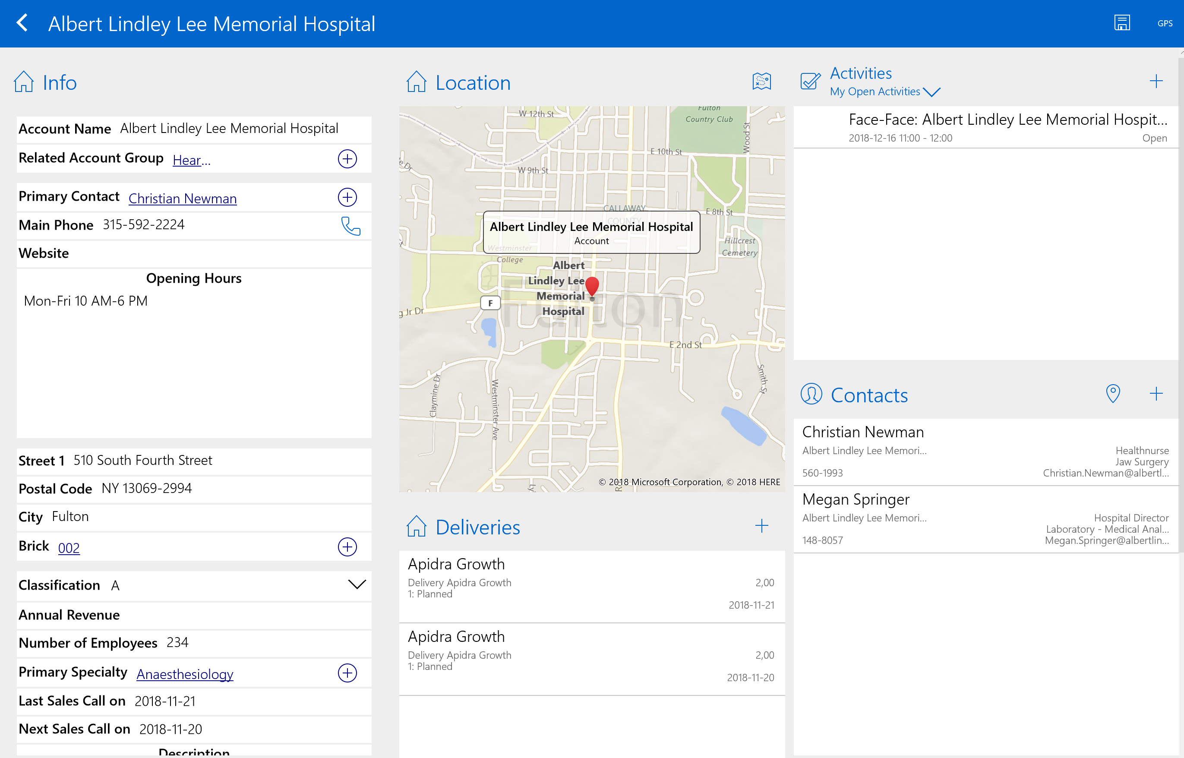Click the Annual Revenue field
The image size is (1184, 758).
[x=194, y=615]
